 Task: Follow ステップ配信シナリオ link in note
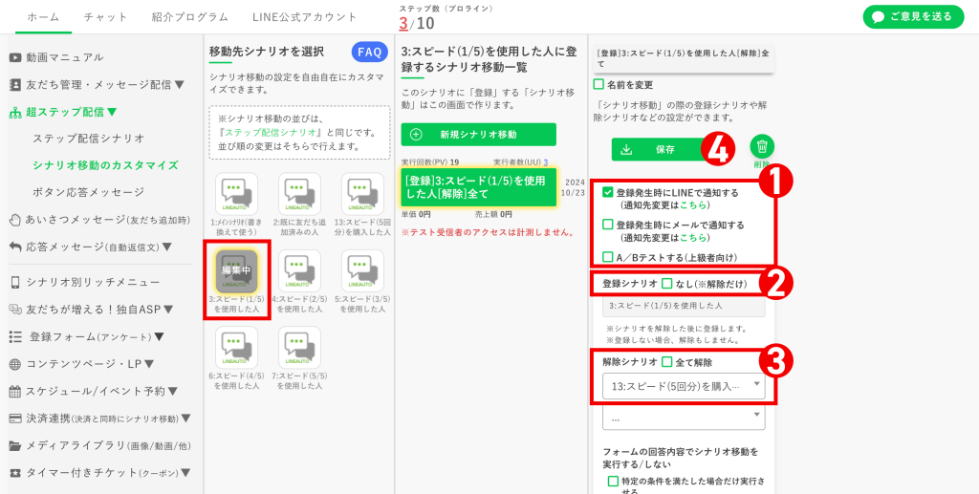272,133
